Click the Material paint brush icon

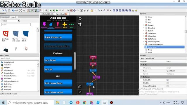pos(104,10)
